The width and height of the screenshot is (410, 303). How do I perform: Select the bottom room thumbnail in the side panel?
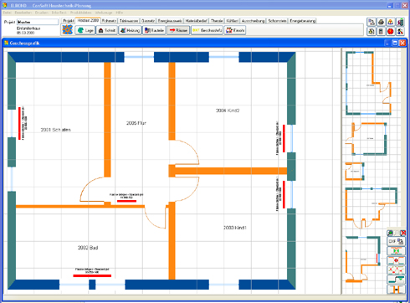(x=363, y=259)
